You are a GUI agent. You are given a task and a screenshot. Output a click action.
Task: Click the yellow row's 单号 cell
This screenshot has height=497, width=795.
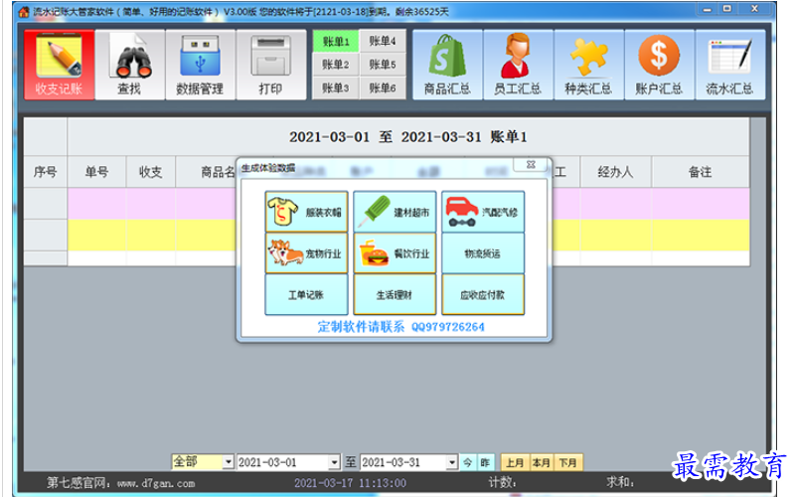[x=96, y=235]
